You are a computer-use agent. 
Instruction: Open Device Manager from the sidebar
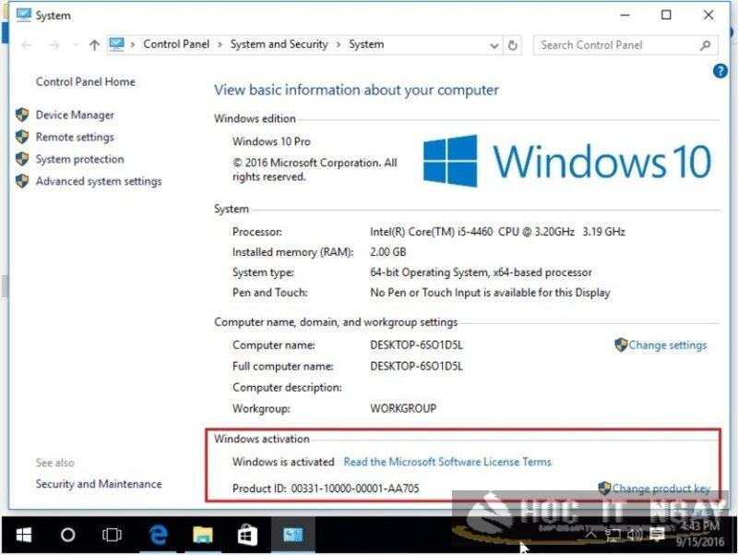[x=75, y=115]
